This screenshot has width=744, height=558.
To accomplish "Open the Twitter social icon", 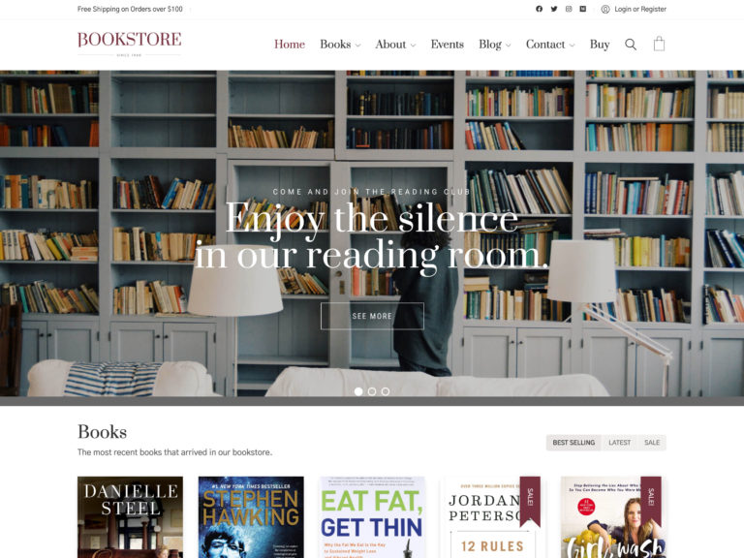I will [554, 9].
